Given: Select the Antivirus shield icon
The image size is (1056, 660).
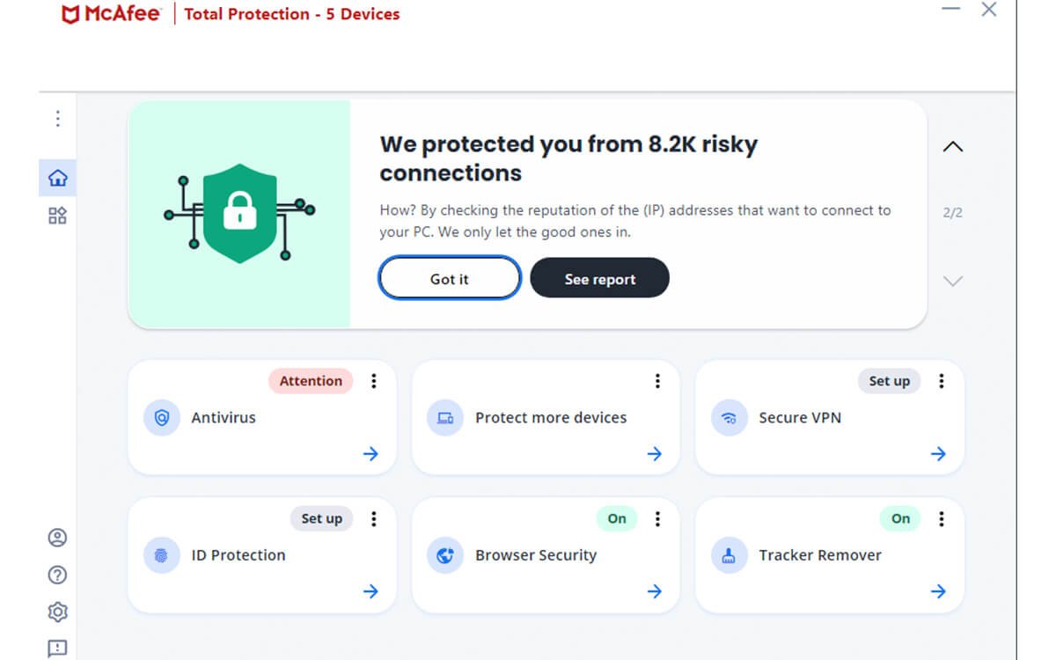Looking at the screenshot, I should click(x=161, y=418).
